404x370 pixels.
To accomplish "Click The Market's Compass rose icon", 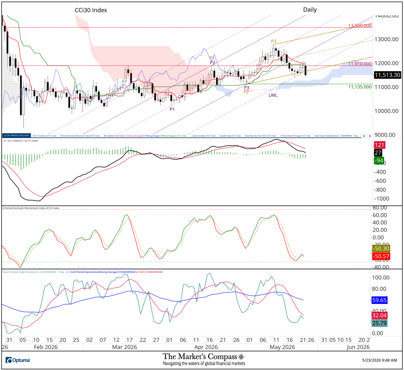I will [241, 357].
